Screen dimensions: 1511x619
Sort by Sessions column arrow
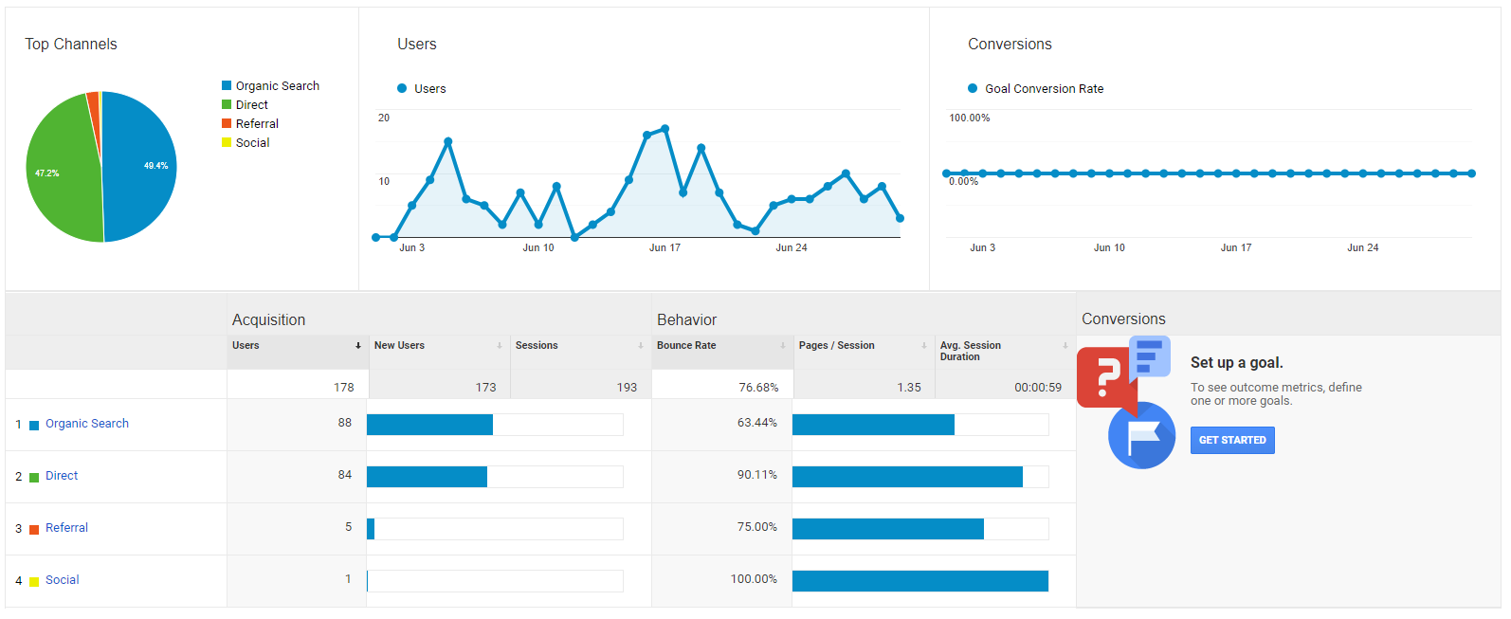[641, 346]
